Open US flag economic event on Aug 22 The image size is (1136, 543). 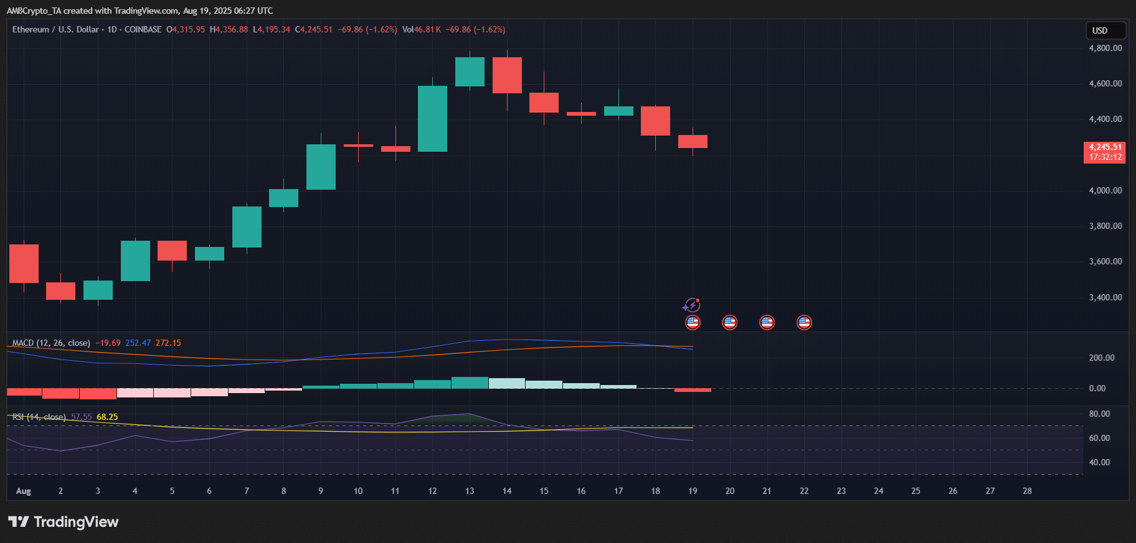pyautogui.click(x=804, y=322)
